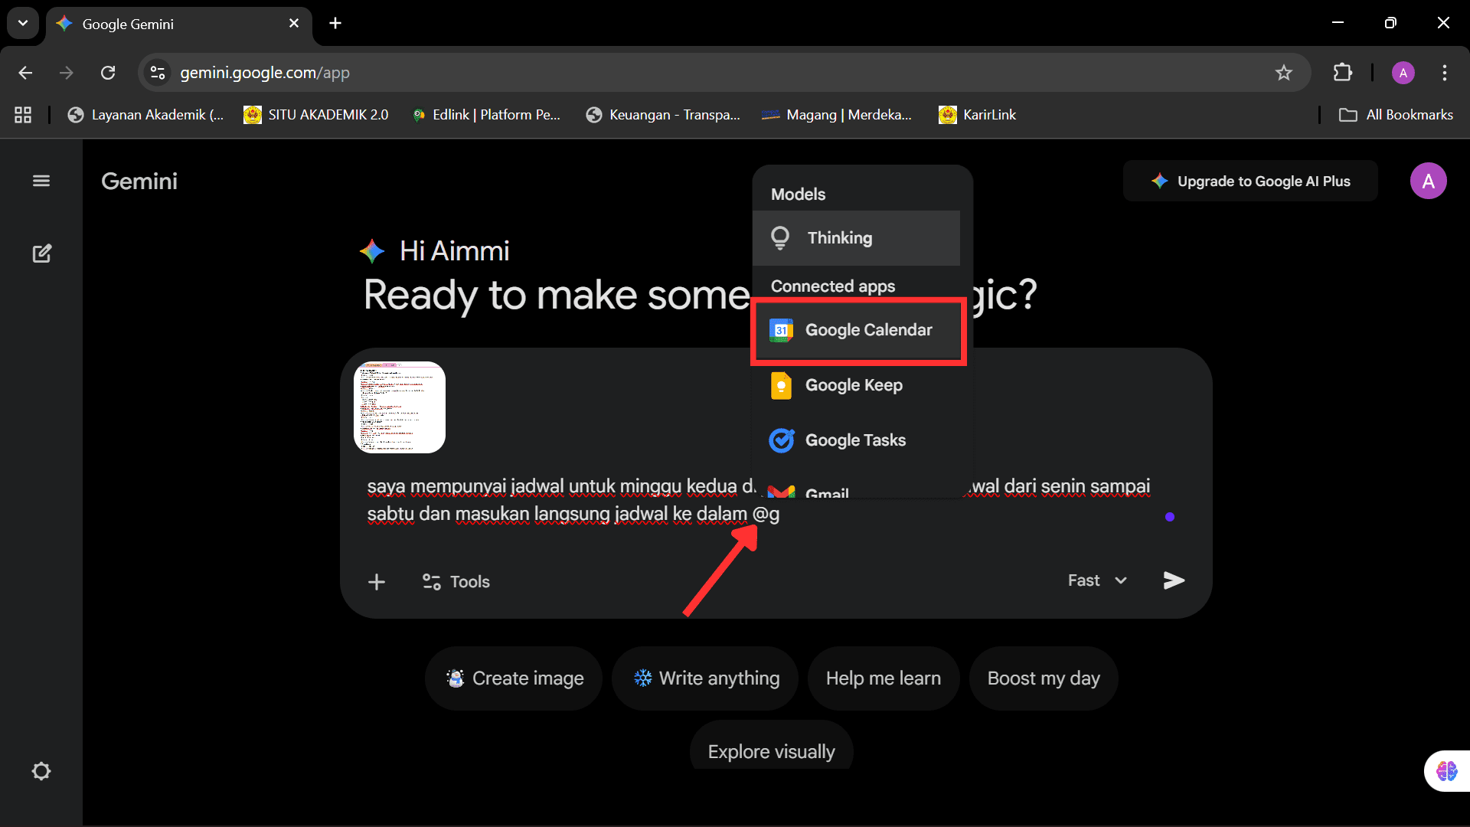
Task: Click the Thinking lightbulb icon
Action: click(780, 238)
